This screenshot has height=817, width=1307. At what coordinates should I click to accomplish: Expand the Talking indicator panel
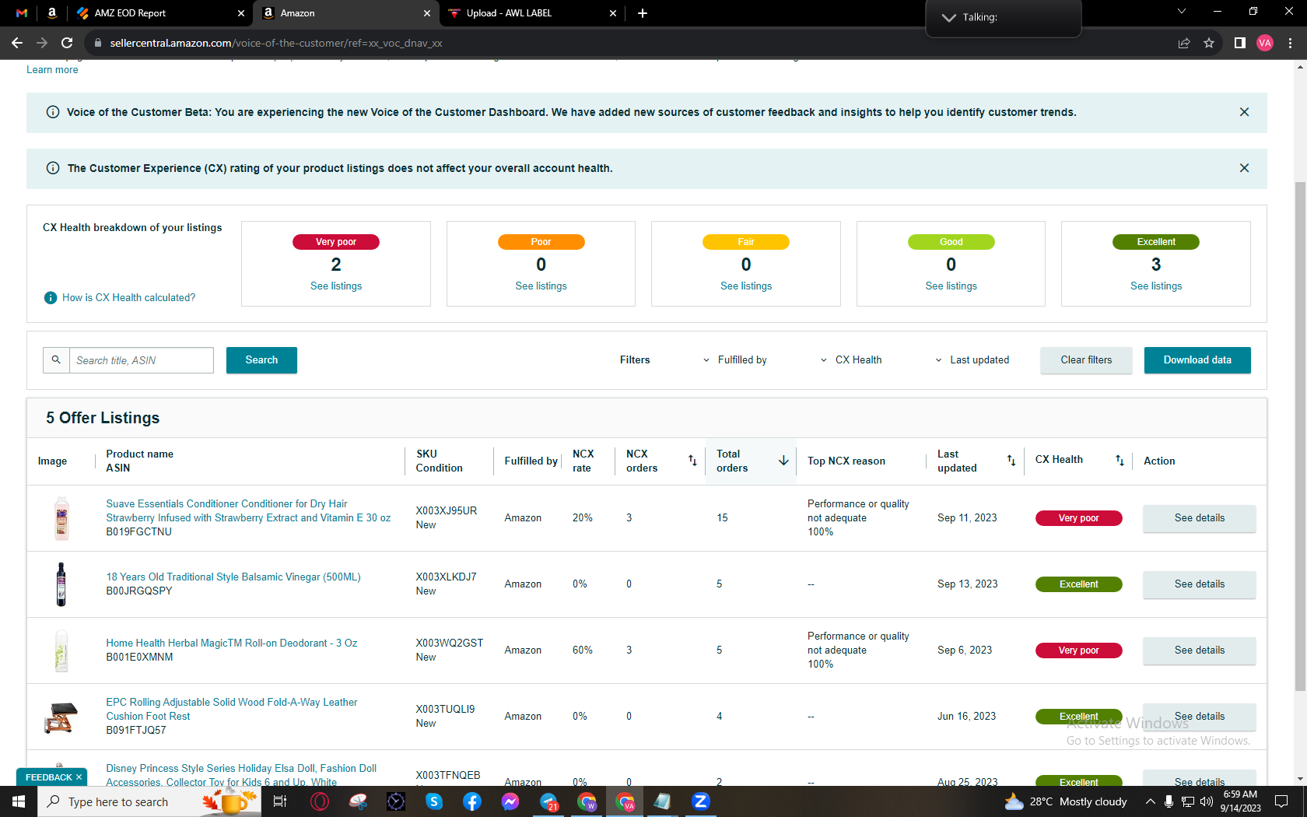pos(949,17)
